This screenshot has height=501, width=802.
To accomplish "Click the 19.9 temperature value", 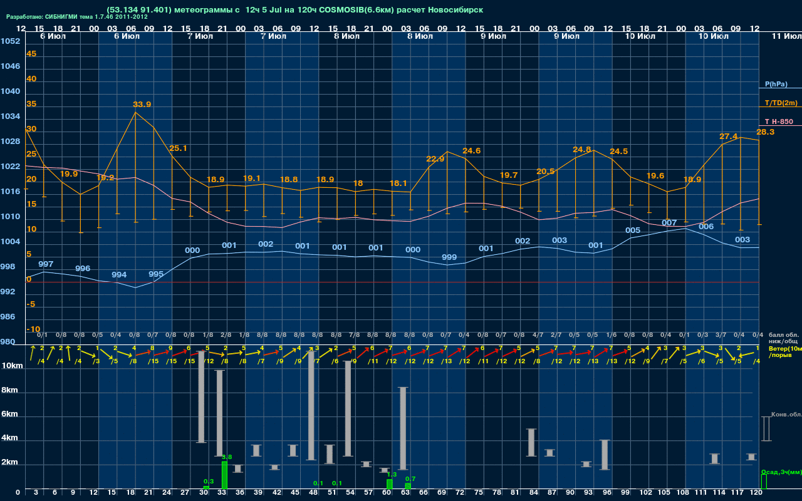I will (x=69, y=173).
